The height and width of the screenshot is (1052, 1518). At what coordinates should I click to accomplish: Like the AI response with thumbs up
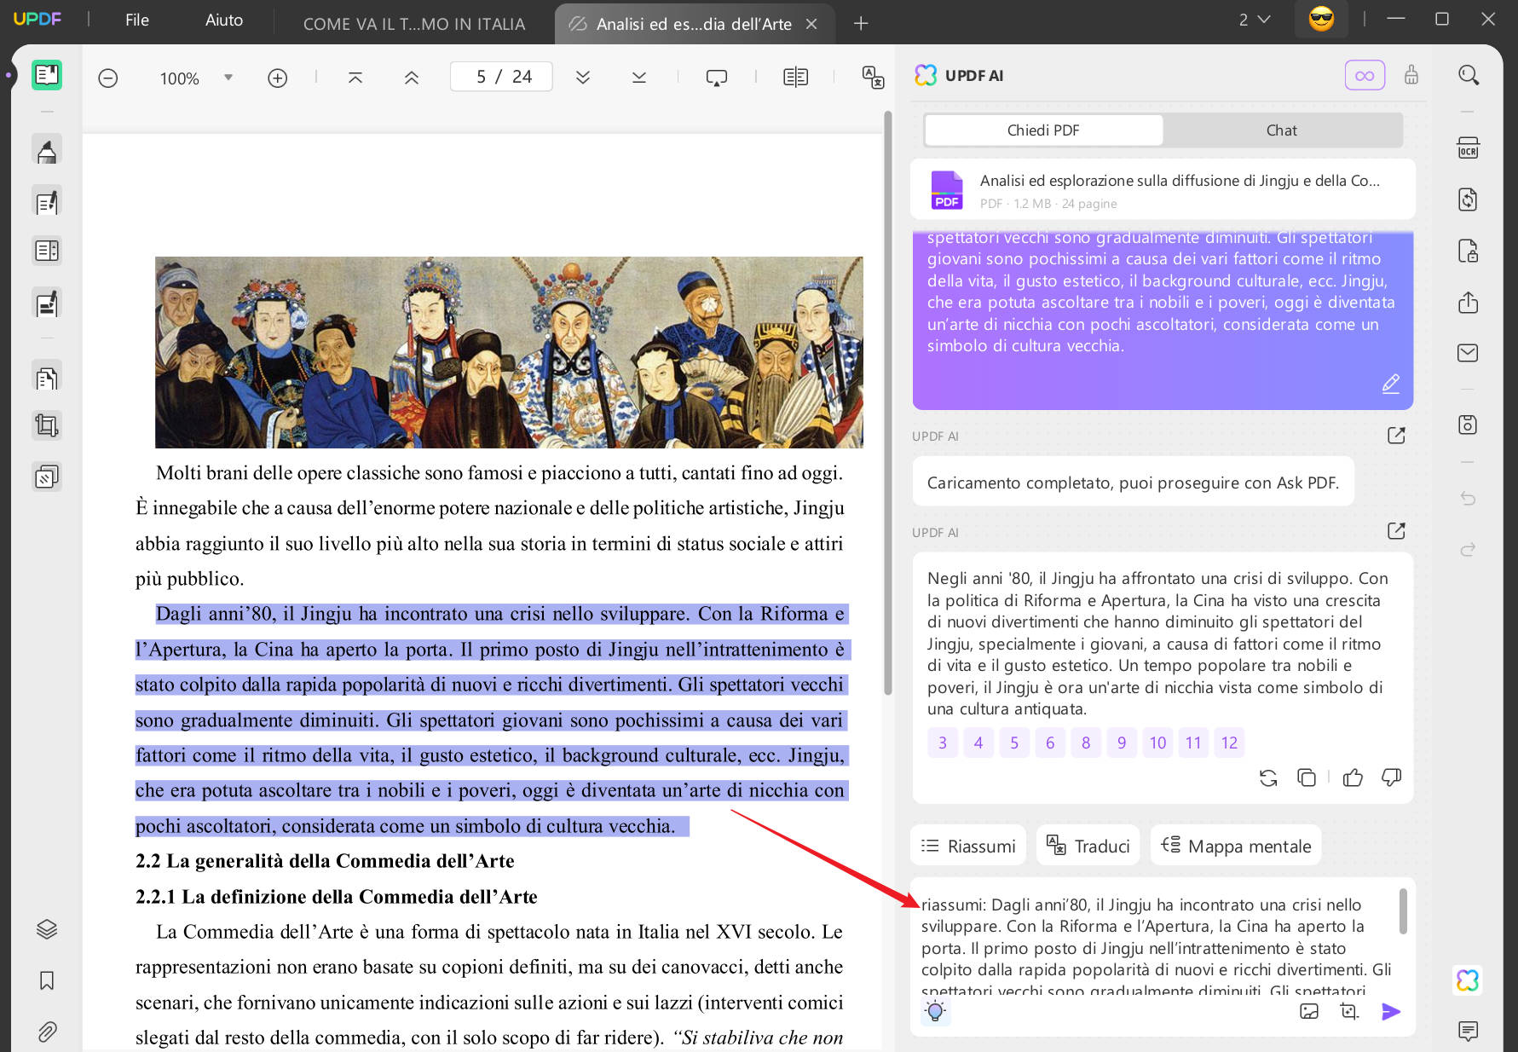tap(1353, 777)
